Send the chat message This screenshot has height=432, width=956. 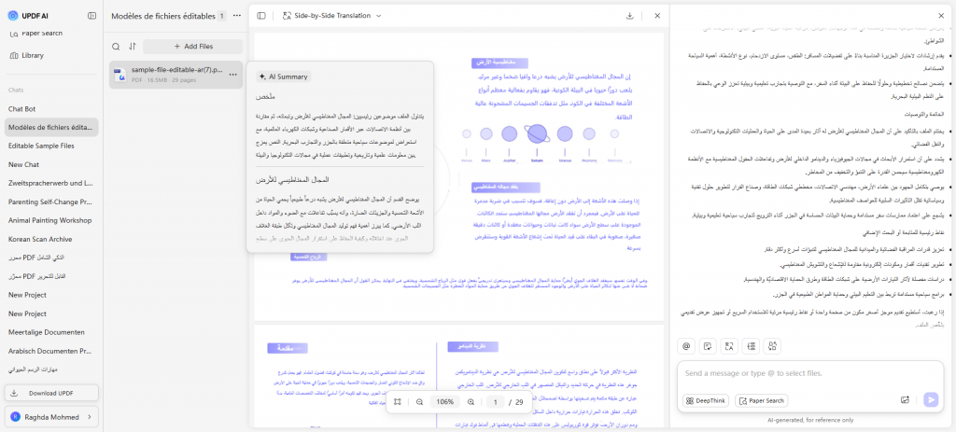931,399
